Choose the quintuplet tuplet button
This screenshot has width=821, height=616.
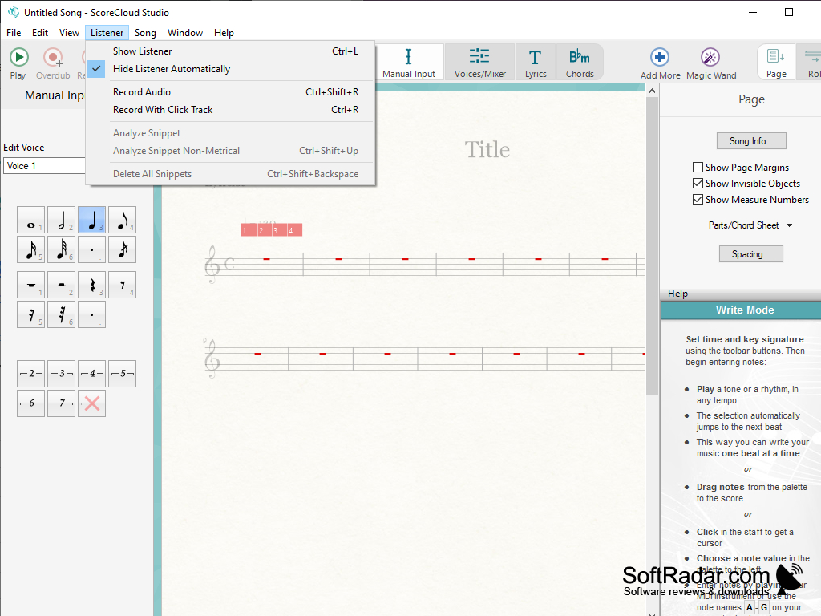(122, 374)
